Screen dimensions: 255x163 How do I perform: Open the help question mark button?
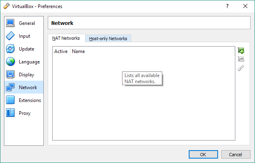click(x=227, y=6)
